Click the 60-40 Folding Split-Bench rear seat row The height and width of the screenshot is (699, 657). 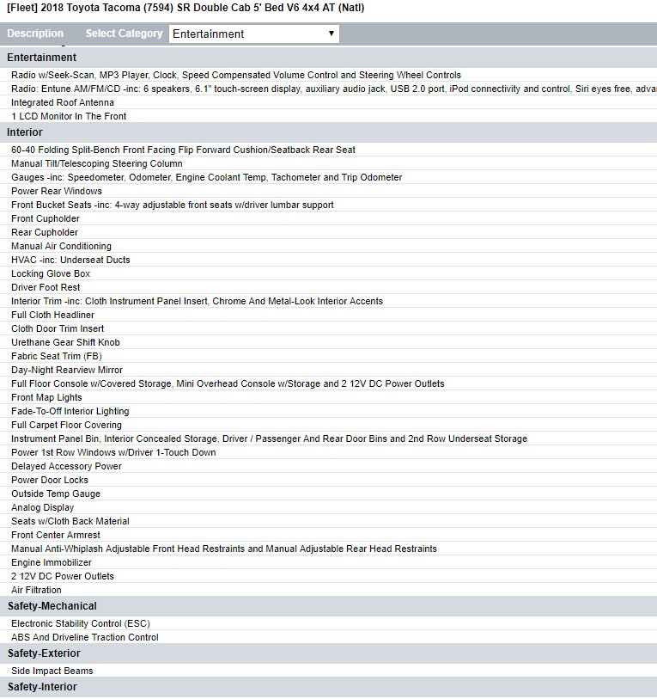click(x=328, y=150)
